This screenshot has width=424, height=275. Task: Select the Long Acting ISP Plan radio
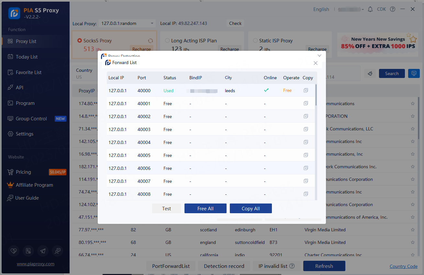coord(167,41)
